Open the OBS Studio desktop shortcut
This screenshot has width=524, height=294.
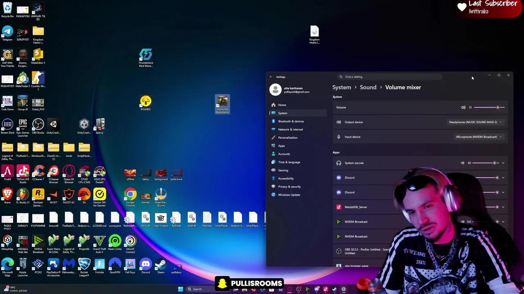tap(38, 127)
